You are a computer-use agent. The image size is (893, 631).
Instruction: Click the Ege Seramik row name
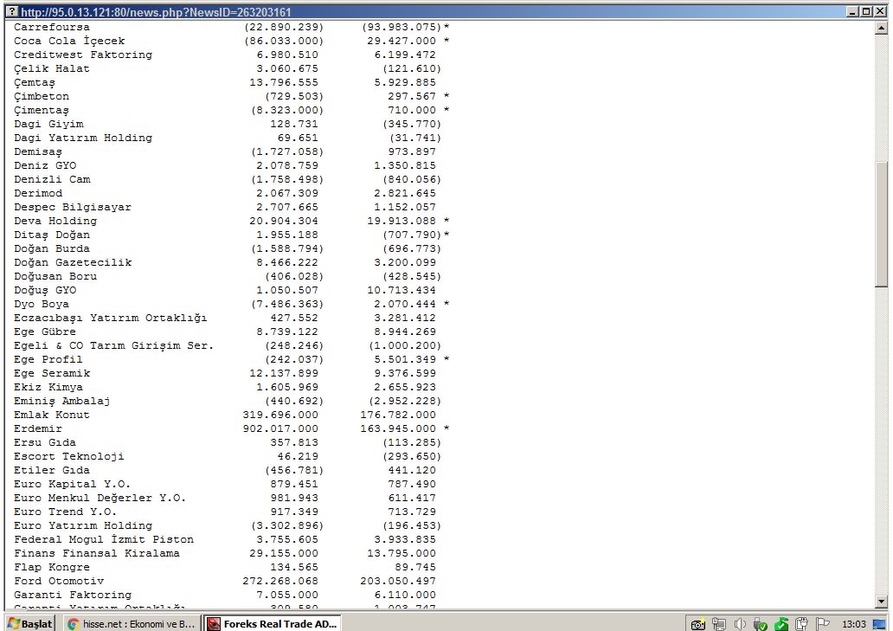52,374
